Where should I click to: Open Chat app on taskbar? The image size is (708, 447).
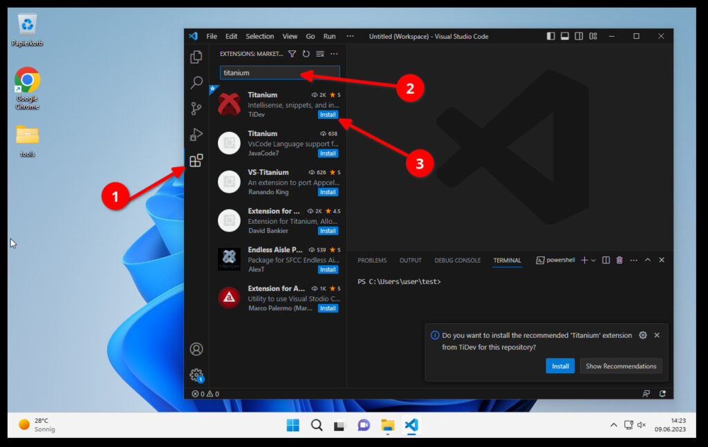(364, 425)
